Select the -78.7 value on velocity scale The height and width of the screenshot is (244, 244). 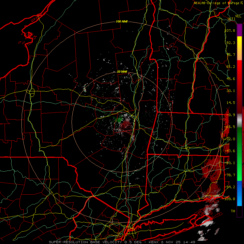tap(230, 175)
